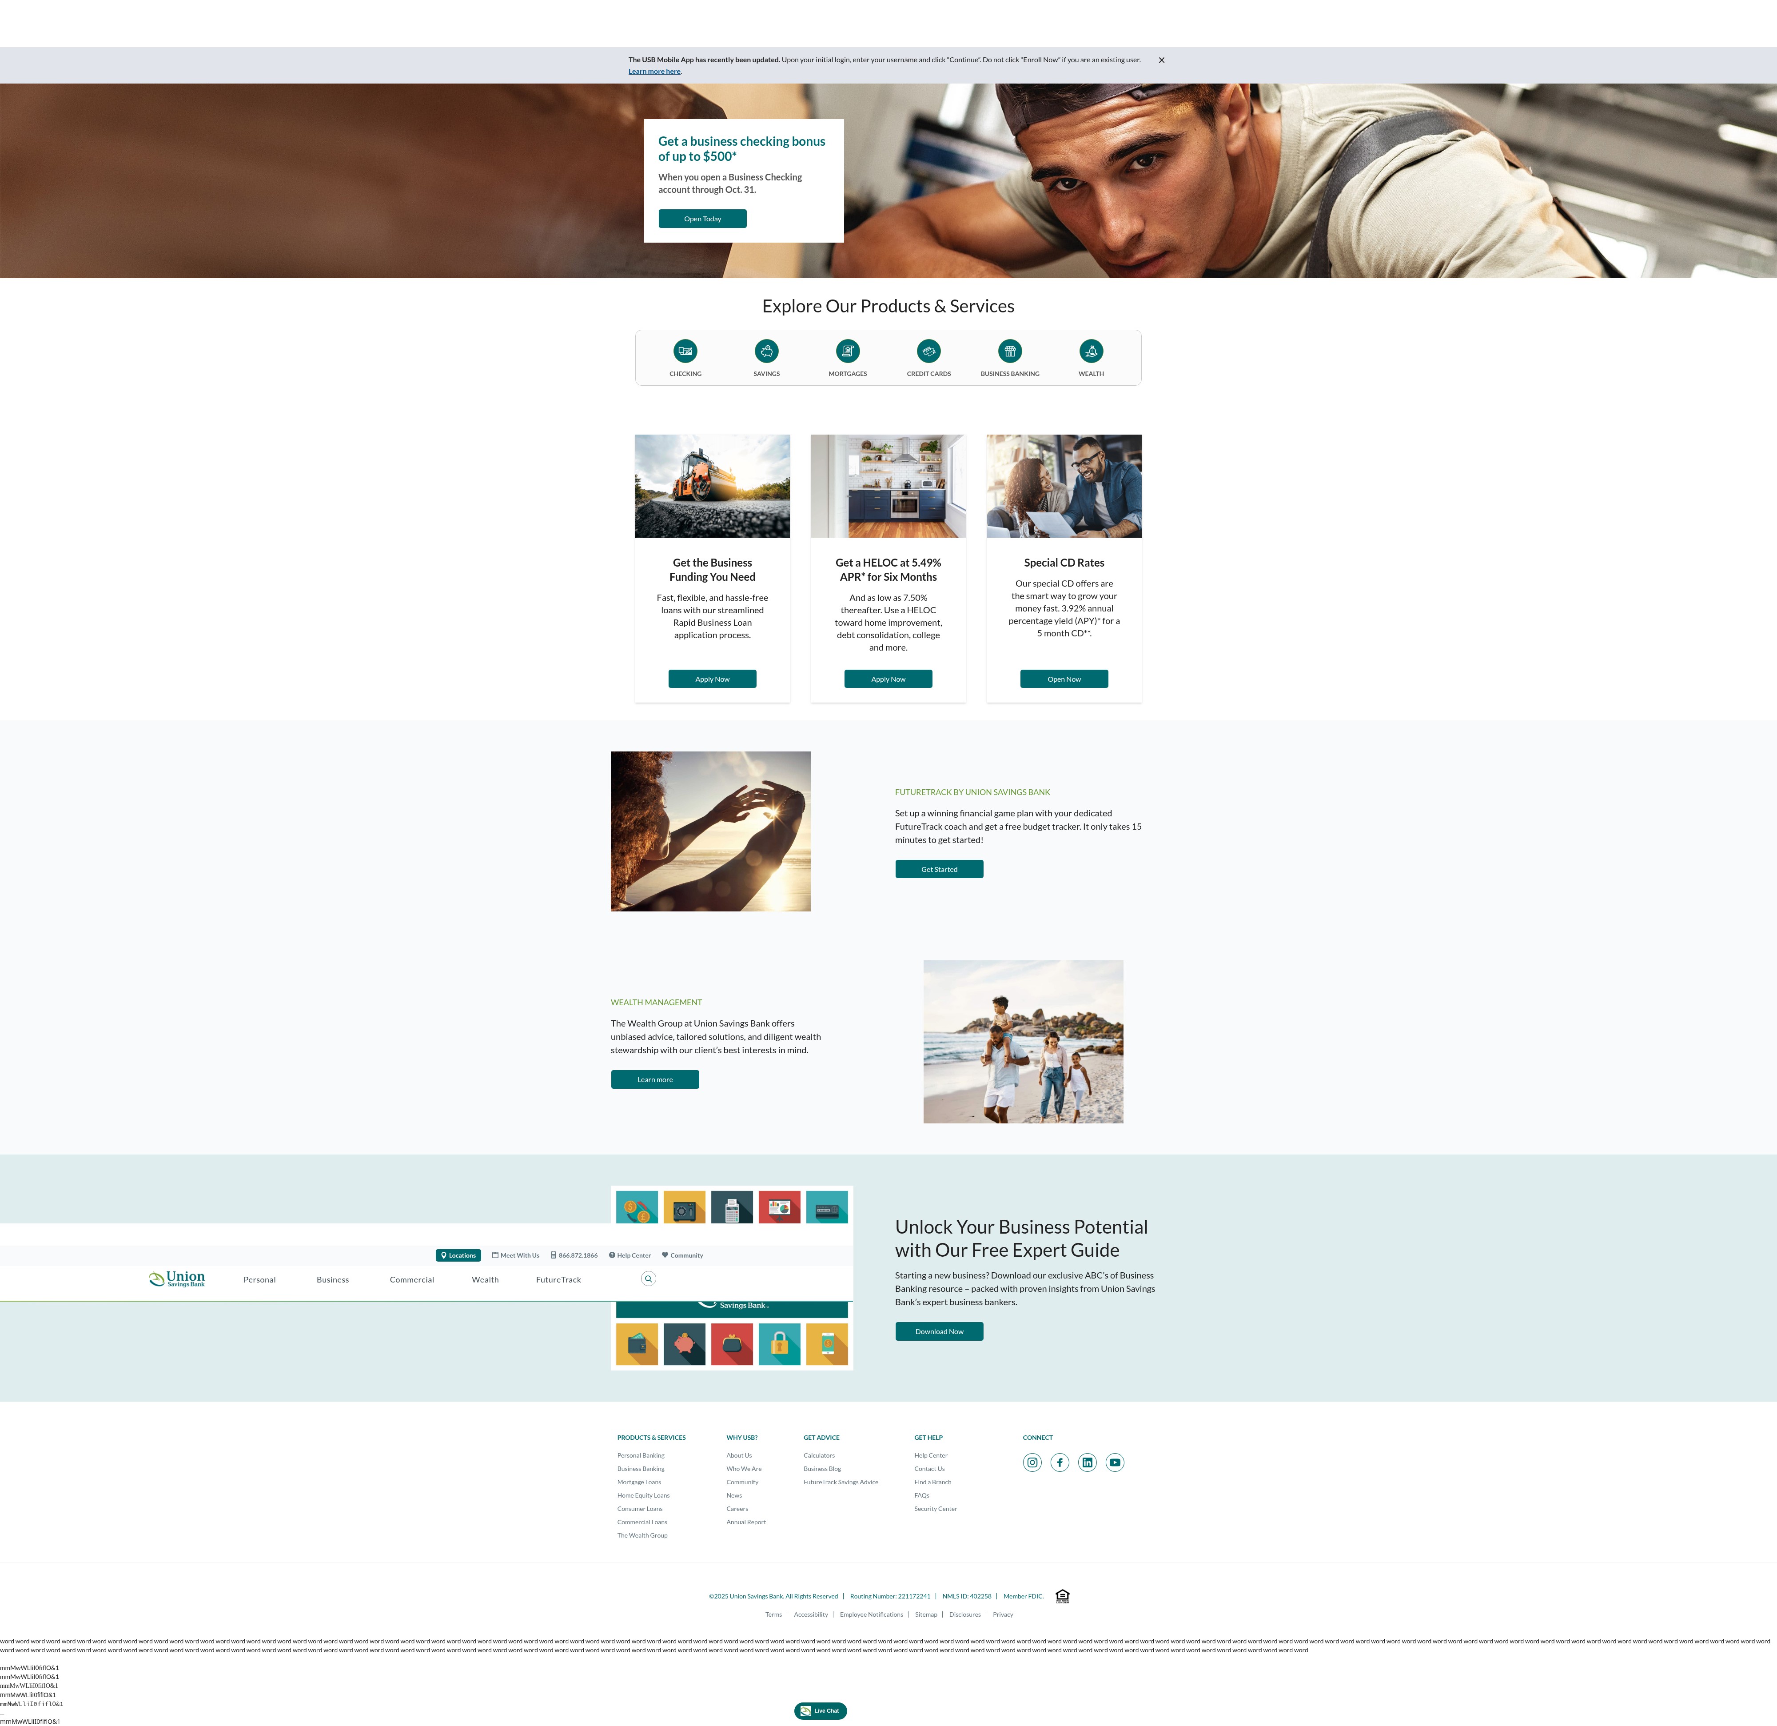This screenshot has width=1777, height=1726.
Task: Open the Terms link
Action: pyautogui.click(x=773, y=1614)
